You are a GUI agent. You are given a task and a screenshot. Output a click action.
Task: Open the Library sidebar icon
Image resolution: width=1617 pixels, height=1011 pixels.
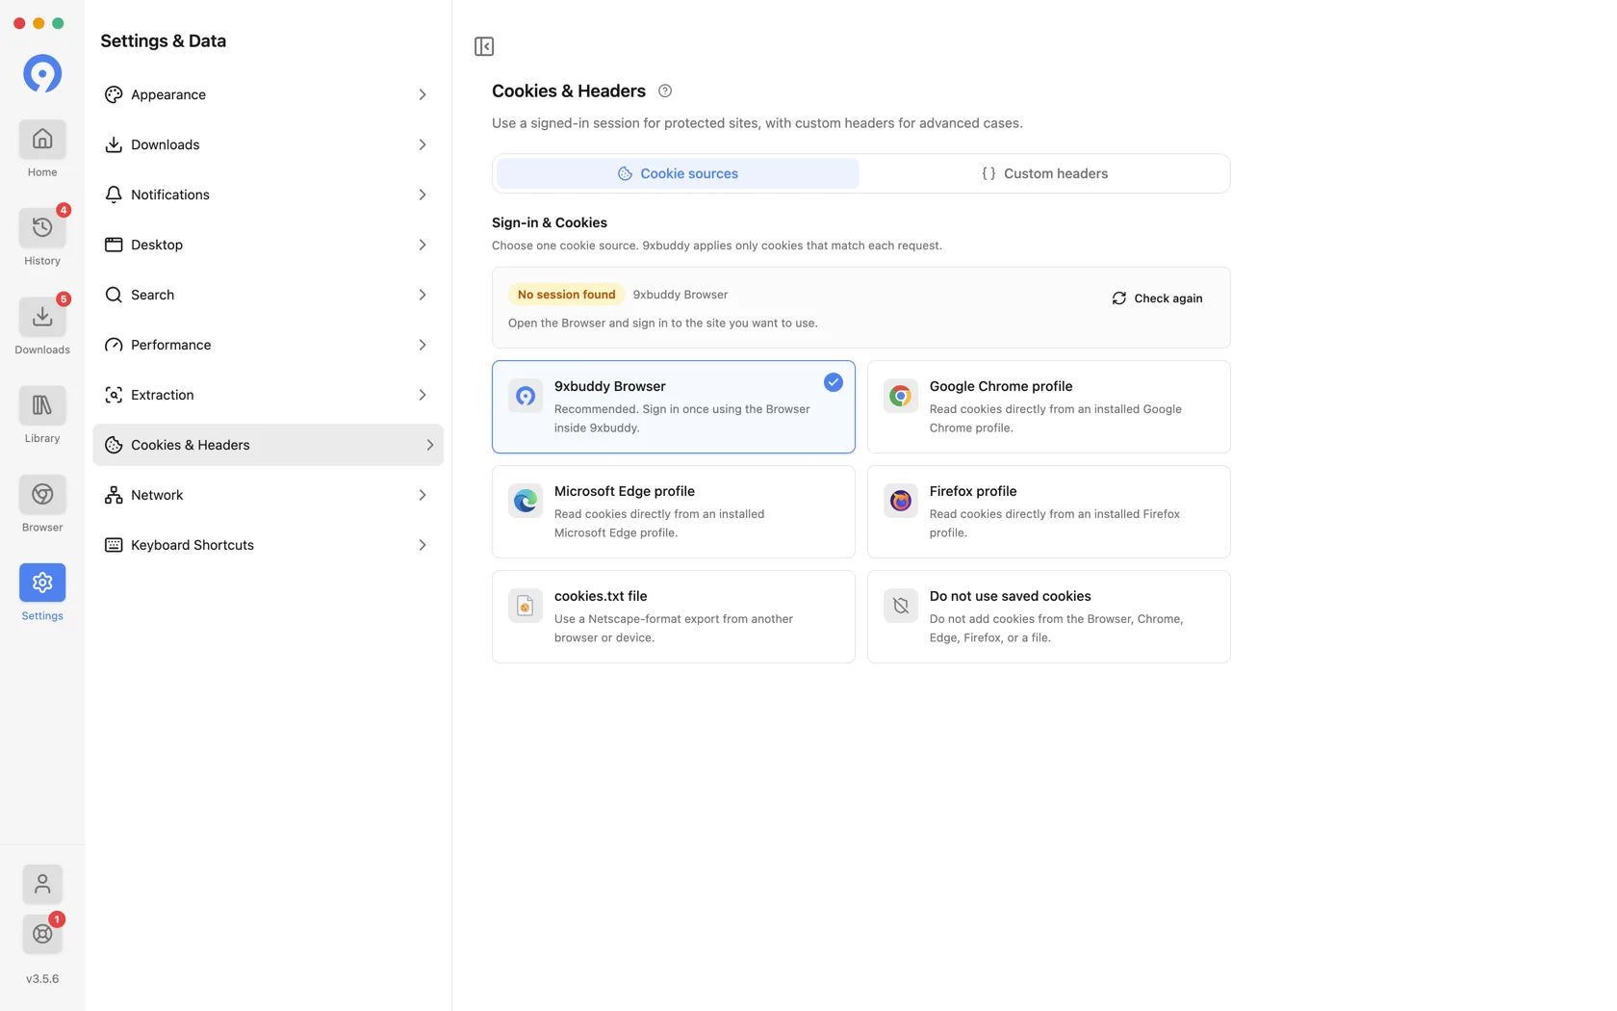[x=42, y=405]
